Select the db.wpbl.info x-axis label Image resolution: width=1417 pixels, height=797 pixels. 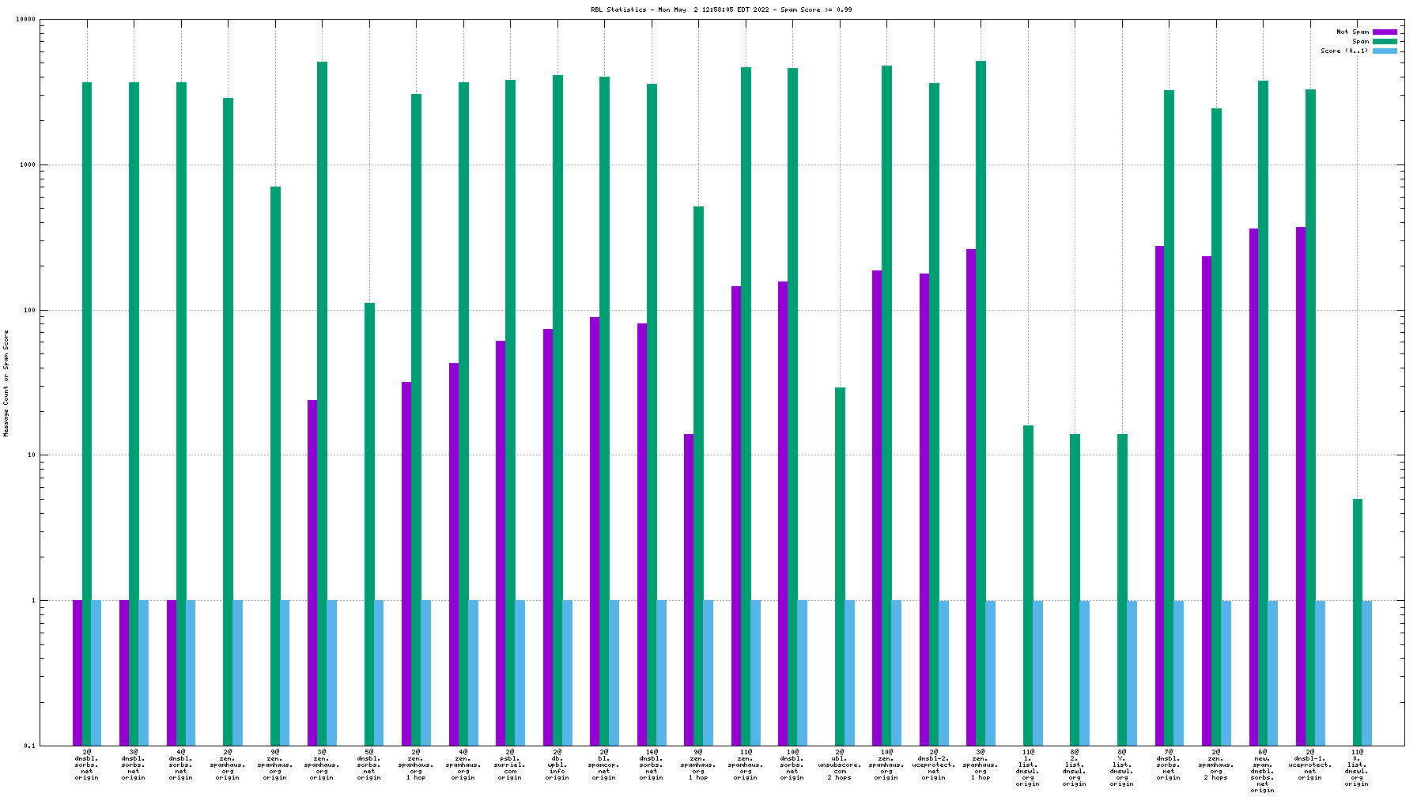coord(557,765)
